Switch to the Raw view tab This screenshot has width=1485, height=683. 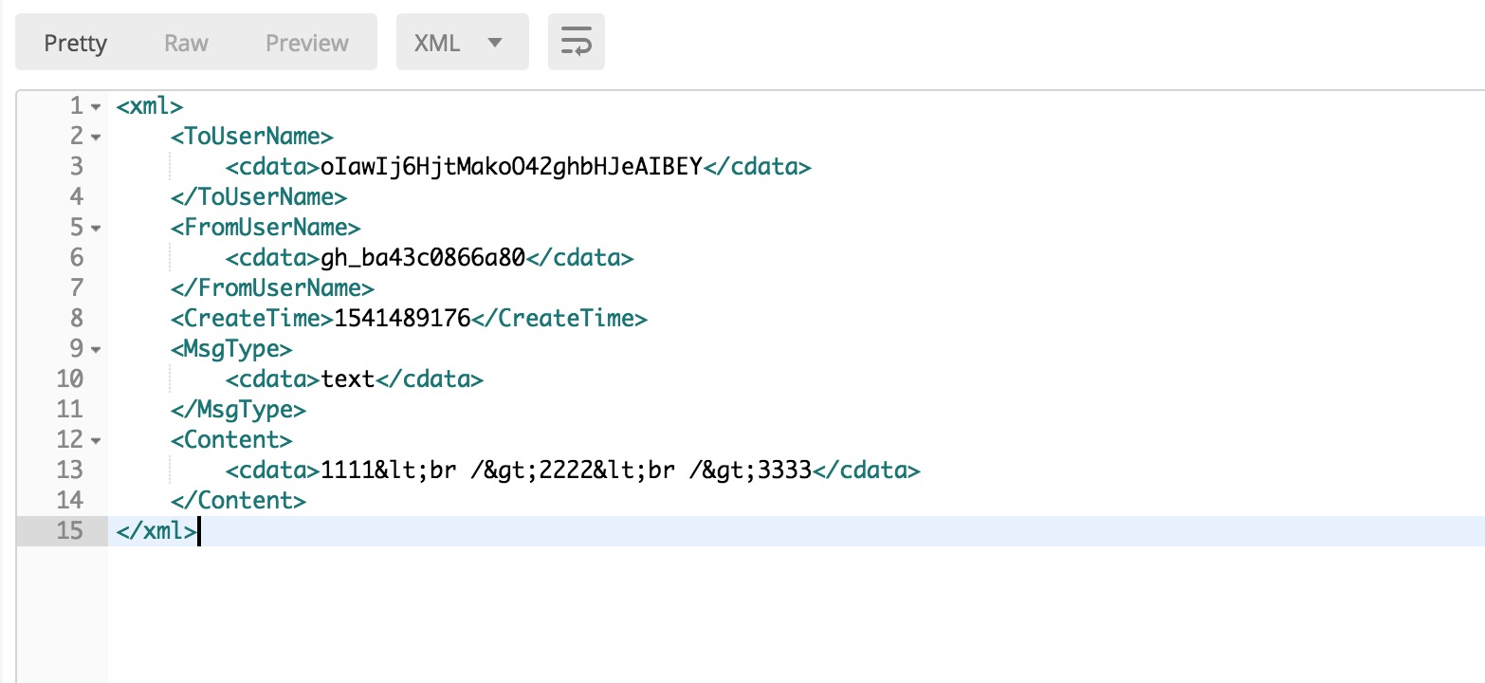(186, 43)
